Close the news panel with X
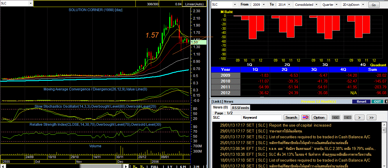Image resolution: width=388 pixels, height=168 pixels. tap(386, 101)
